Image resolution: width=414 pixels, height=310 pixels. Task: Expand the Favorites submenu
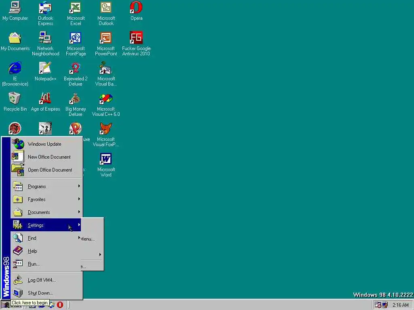tap(46, 199)
